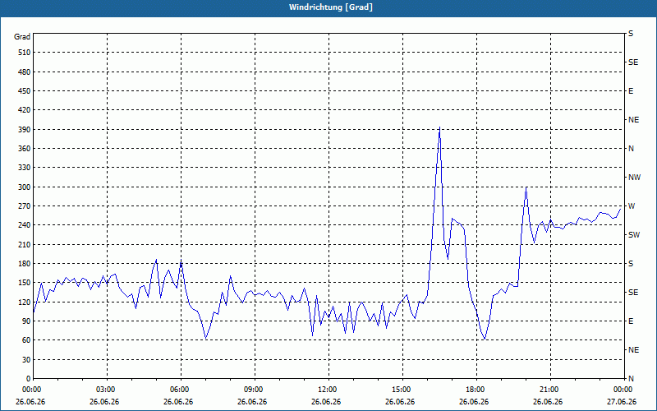Select the 240 y-axis value
The image size is (657, 411).
point(25,225)
